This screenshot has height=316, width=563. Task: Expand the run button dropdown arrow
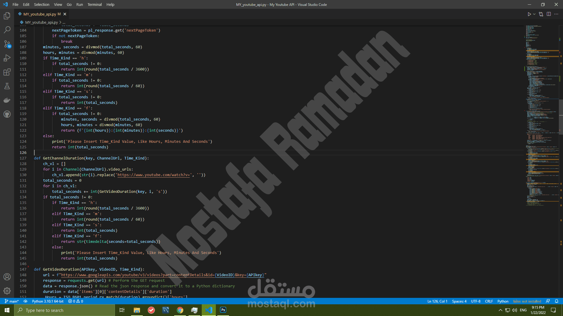pos(534,14)
